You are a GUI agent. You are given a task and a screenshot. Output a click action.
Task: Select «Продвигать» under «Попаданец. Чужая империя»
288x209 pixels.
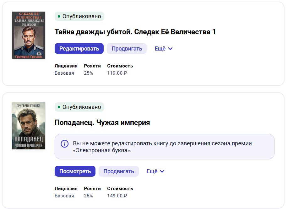[119, 171]
